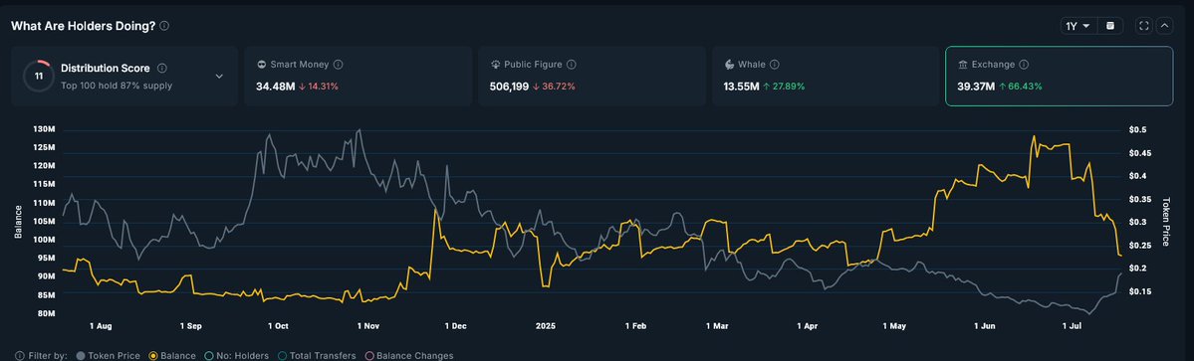Image resolution: width=1194 pixels, height=361 pixels.
Task: Click the Whale value 13.55M
Action: click(741, 86)
